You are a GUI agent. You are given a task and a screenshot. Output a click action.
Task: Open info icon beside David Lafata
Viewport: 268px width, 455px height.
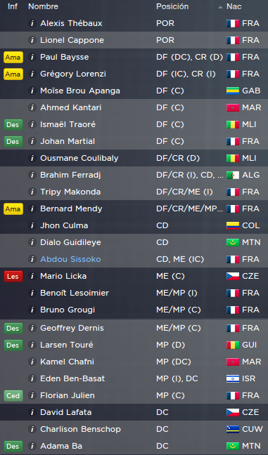(x=32, y=412)
